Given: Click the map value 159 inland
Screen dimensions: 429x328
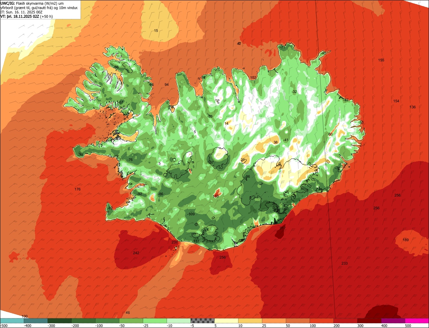Looking at the screenshot, I should tap(216, 197).
